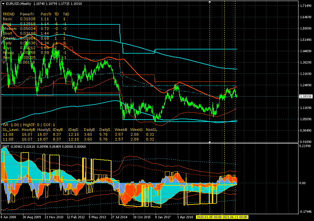Click the top handle of the selected vertical line
The image size is (314, 221).
click(x=210, y=2)
